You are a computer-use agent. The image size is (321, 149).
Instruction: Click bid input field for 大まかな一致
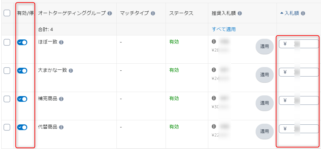[x=299, y=72]
